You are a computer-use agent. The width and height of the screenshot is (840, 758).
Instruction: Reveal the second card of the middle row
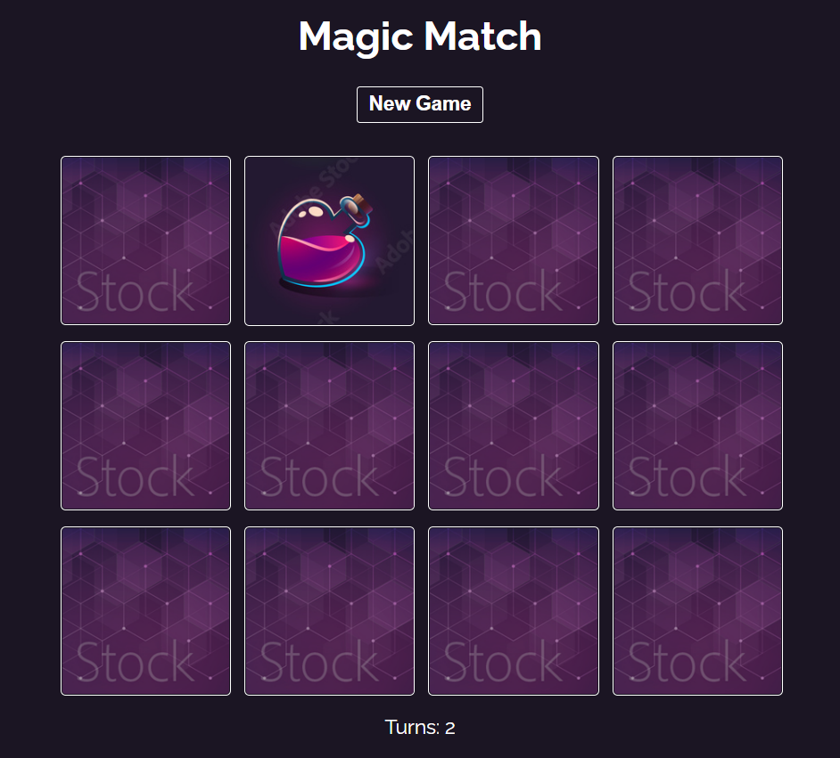pyautogui.click(x=329, y=426)
